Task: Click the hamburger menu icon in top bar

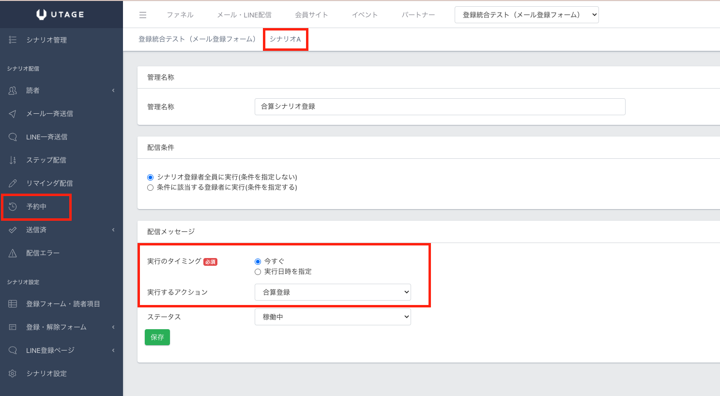Action: pos(143,15)
